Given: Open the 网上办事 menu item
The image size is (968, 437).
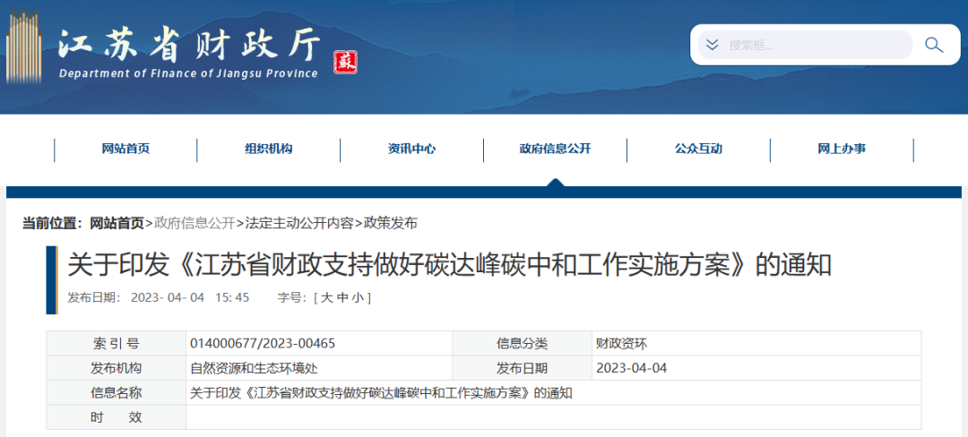Looking at the screenshot, I should pos(842,149).
